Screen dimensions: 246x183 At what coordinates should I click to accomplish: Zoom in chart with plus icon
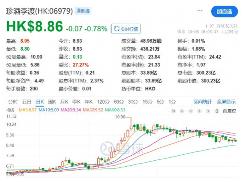point(182,111)
